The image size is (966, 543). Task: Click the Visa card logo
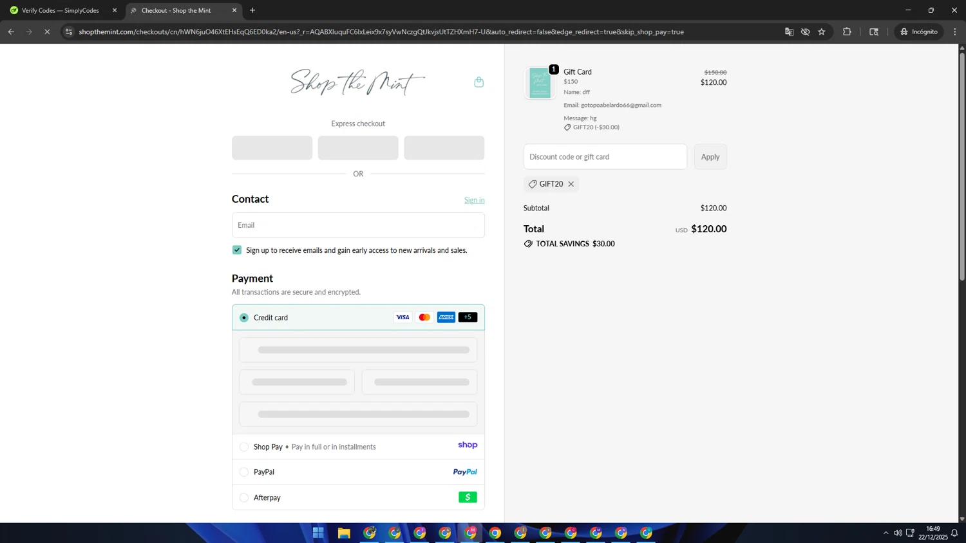pyautogui.click(x=402, y=317)
